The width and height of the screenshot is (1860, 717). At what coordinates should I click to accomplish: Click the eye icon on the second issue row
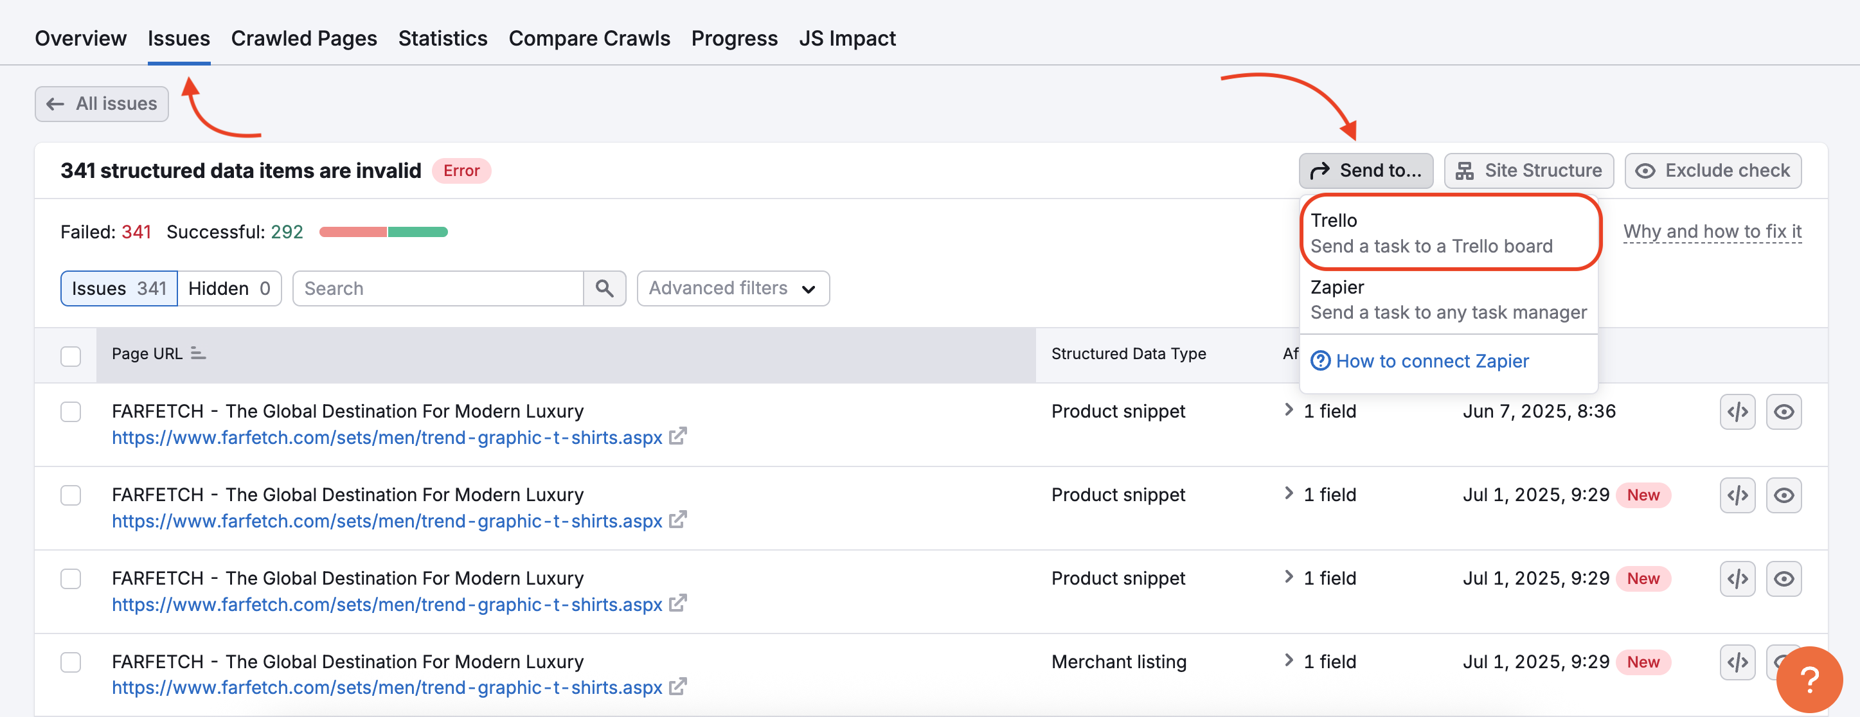[x=1784, y=495]
